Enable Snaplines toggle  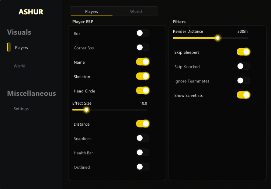click(x=142, y=138)
